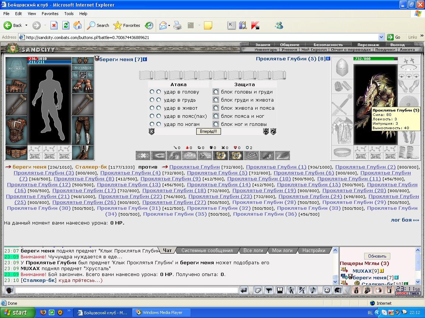Image resolution: width=425 pixels, height=318 pixels.
Task: Open the IE Search panel
Action: 98,25
